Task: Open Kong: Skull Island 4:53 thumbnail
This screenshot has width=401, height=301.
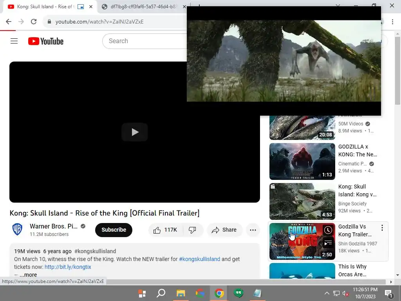Action: (302, 201)
